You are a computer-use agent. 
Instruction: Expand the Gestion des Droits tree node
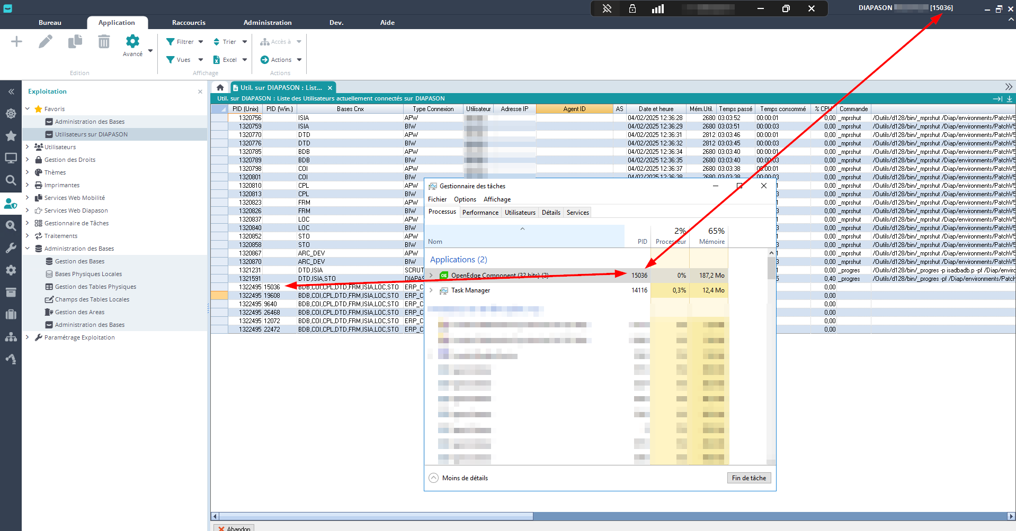[28, 160]
